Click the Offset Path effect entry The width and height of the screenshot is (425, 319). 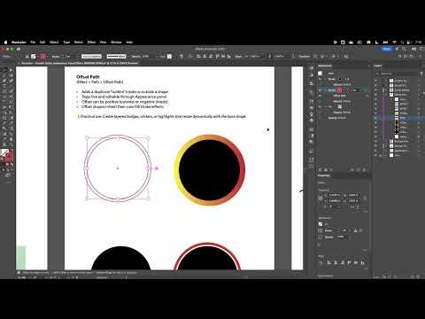pos(339,96)
